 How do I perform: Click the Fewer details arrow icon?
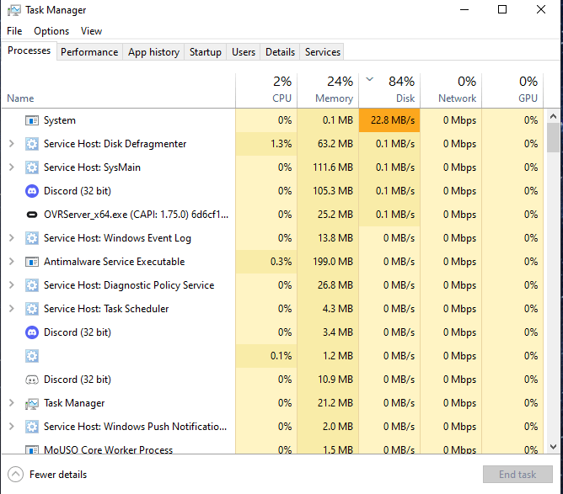[x=15, y=475]
